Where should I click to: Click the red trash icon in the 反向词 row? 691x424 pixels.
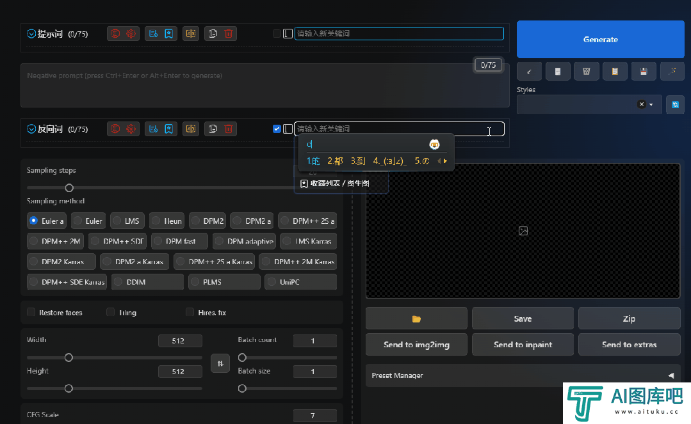click(x=228, y=129)
